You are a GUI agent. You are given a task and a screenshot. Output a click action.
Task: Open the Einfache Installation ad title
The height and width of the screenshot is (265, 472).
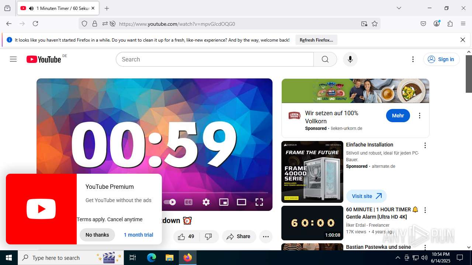tap(369, 145)
